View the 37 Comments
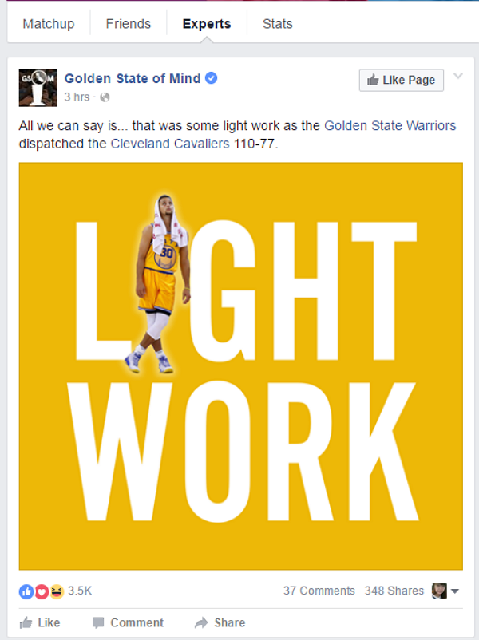 pyautogui.click(x=319, y=591)
